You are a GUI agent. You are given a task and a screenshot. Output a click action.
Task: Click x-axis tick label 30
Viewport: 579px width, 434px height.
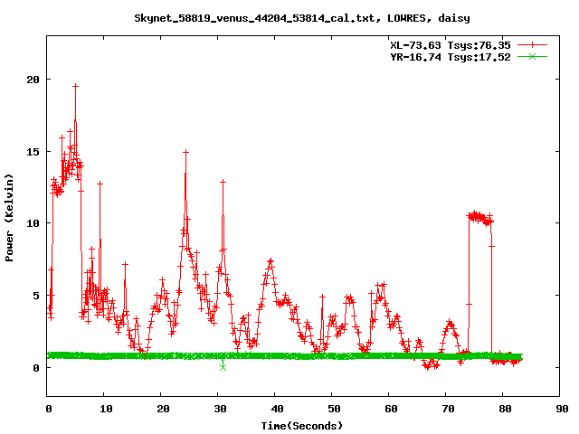pyautogui.click(x=220, y=409)
